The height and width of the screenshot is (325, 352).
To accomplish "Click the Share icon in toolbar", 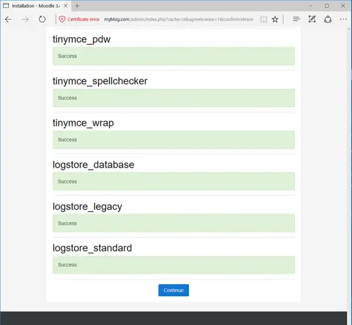I will pyautogui.click(x=328, y=19).
